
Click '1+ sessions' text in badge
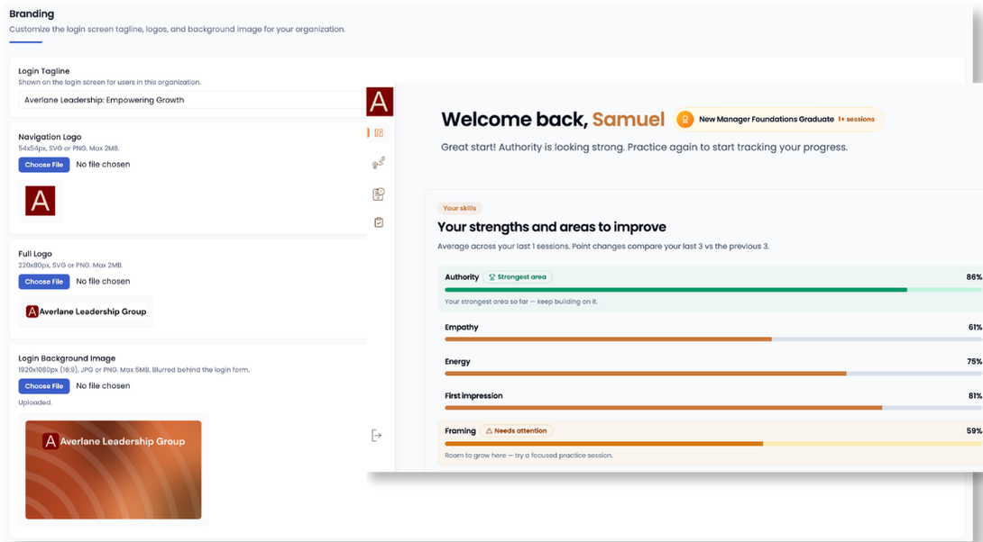point(856,119)
